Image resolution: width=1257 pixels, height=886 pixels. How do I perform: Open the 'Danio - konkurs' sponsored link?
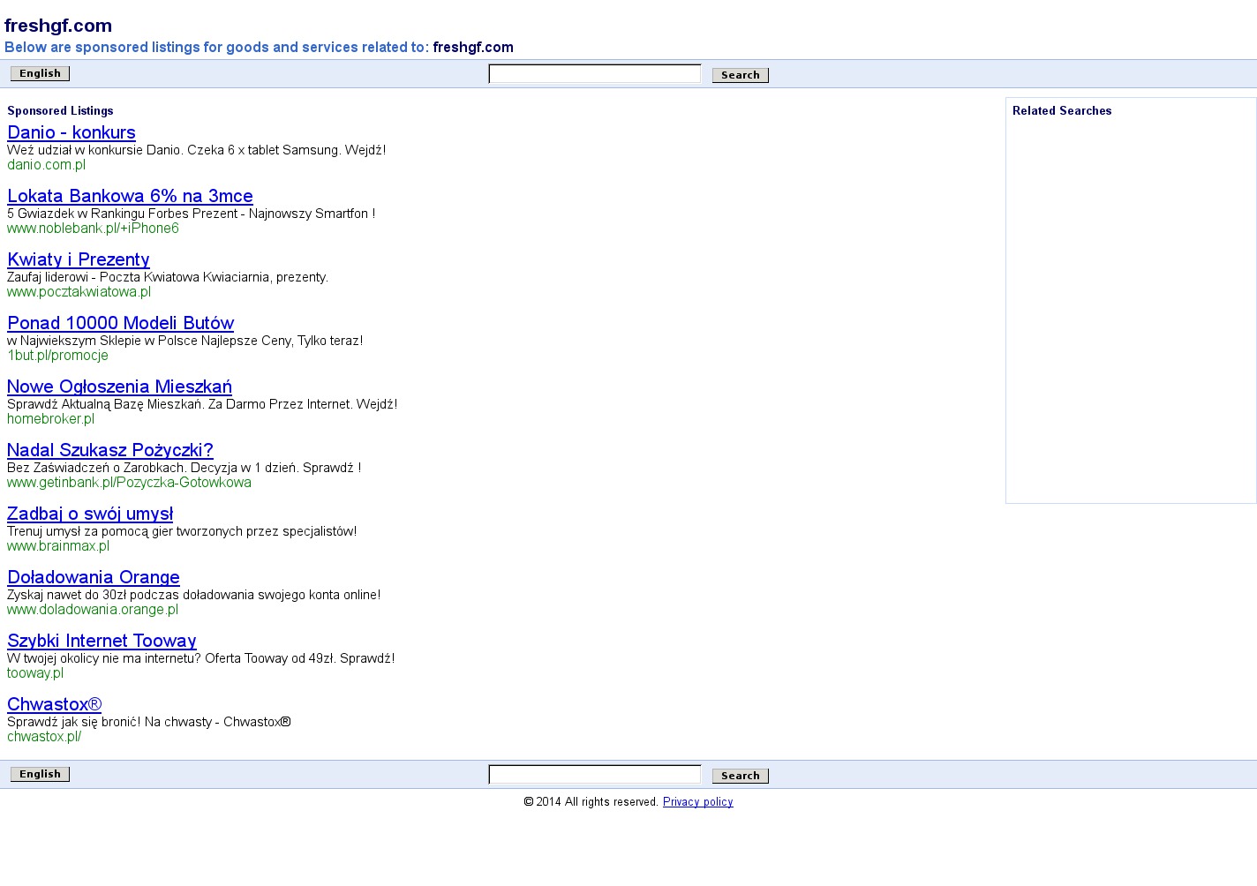72,132
